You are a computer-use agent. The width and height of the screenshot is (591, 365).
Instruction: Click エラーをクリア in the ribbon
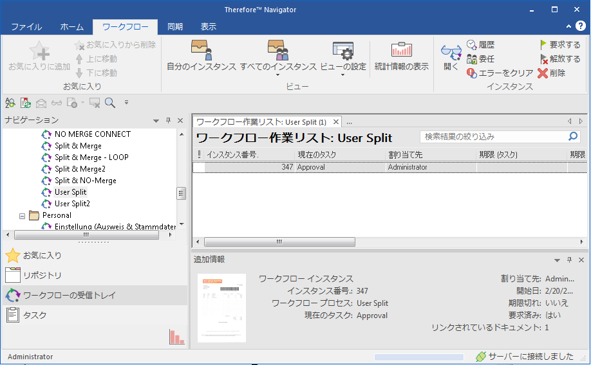point(500,73)
